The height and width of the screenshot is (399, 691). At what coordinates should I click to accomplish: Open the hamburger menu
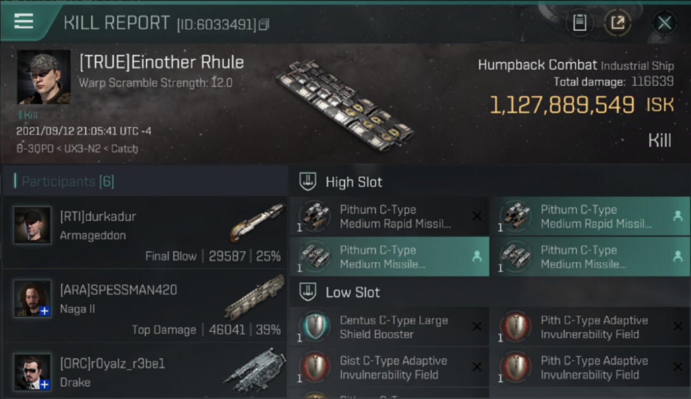point(24,21)
